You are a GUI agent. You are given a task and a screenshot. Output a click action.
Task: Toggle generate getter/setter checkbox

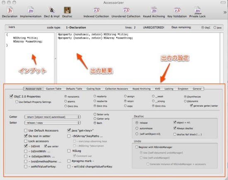point(191,106)
